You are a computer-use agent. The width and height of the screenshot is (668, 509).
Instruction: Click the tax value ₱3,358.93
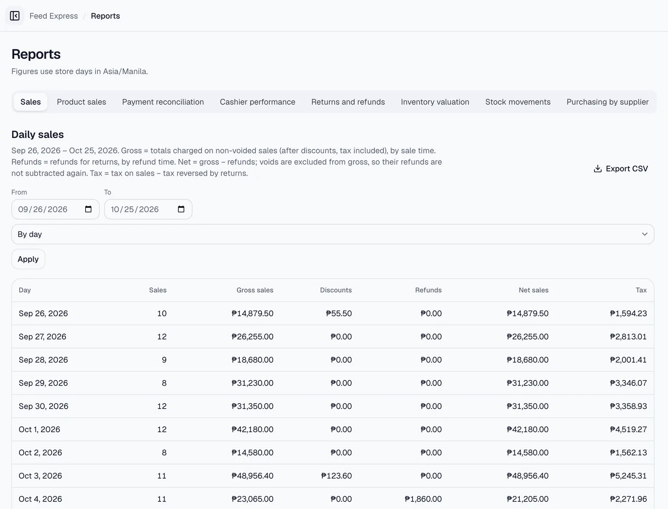click(628, 406)
